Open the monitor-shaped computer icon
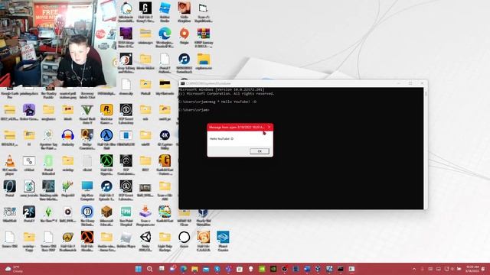 pos(87,190)
